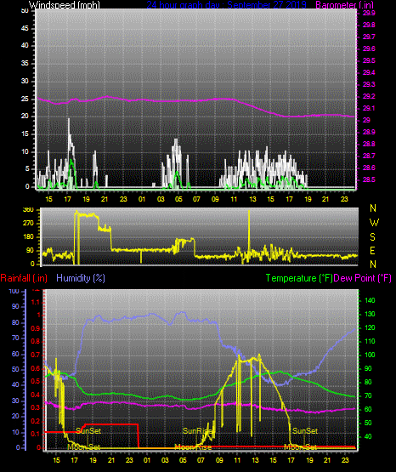The image size is (396, 472).
Task: Click the 45 mph windspeed axis value
Action: [x=25, y=28]
